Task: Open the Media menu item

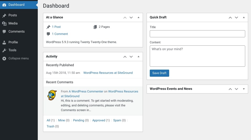Action: (13, 23)
